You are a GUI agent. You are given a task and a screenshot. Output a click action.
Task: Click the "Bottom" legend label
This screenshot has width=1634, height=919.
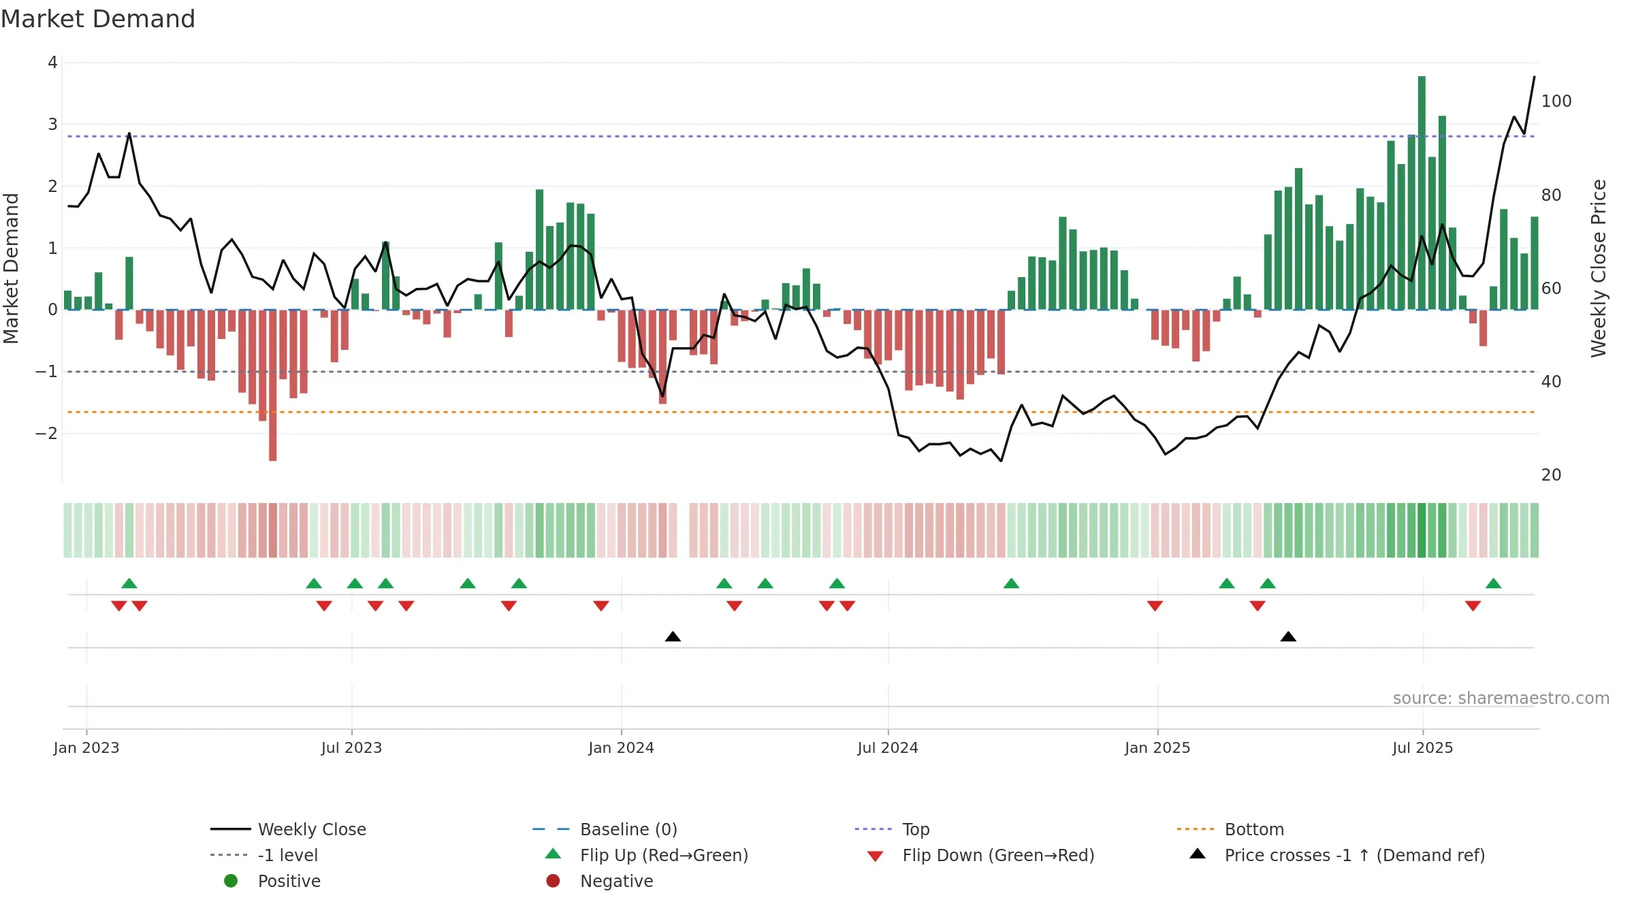pos(1255,829)
